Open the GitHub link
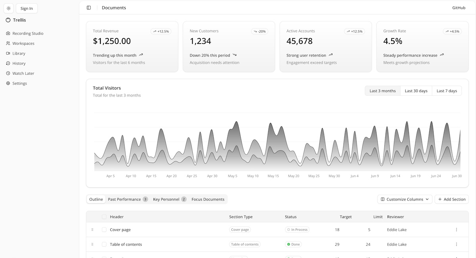This screenshot has width=476, height=258. [459, 8]
